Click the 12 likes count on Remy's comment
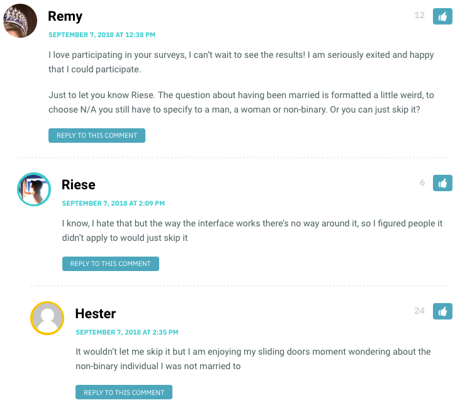The width and height of the screenshot is (460, 405). [420, 15]
